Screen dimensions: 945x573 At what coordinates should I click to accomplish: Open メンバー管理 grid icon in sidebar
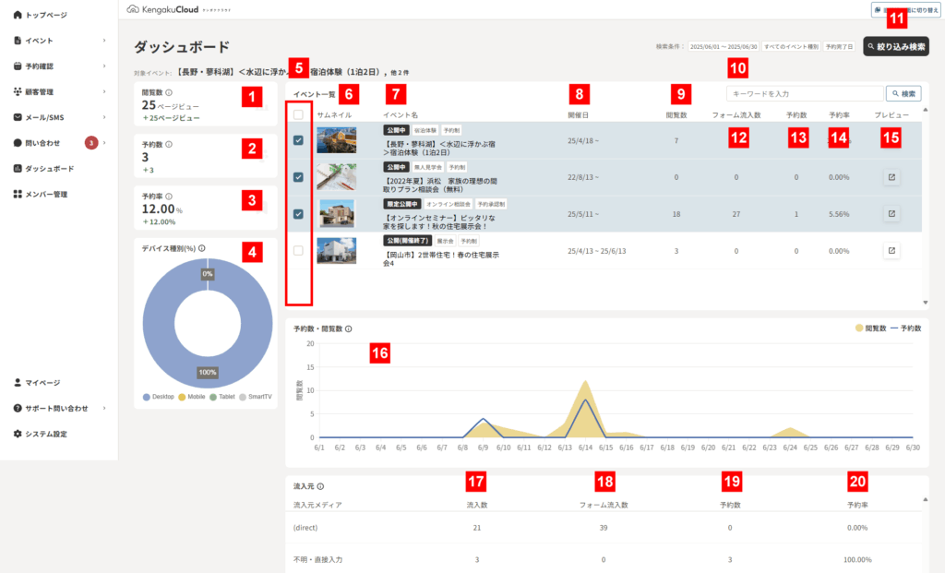[18, 195]
